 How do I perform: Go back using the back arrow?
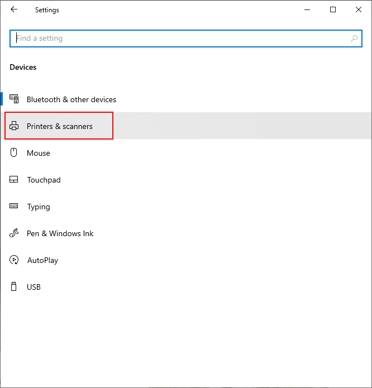pyautogui.click(x=14, y=9)
